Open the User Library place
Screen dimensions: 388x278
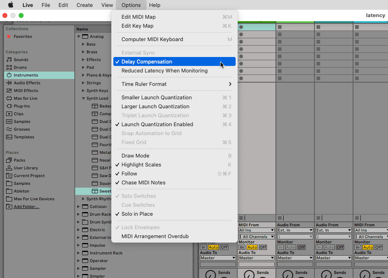pos(26,168)
